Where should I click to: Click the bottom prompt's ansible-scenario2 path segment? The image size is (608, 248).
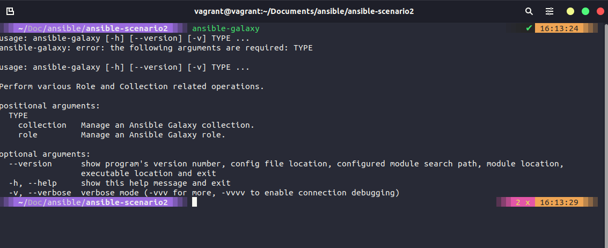(x=127, y=202)
